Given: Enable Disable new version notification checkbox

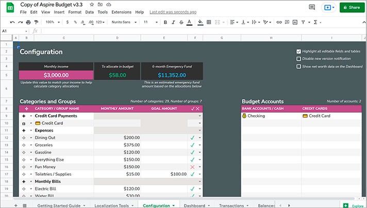Looking at the screenshot, I should coord(298,59).
